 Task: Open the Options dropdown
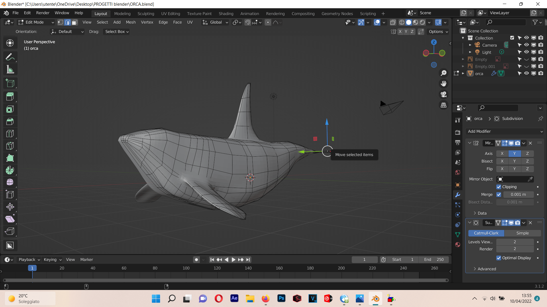pyautogui.click(x=438, y=32)
